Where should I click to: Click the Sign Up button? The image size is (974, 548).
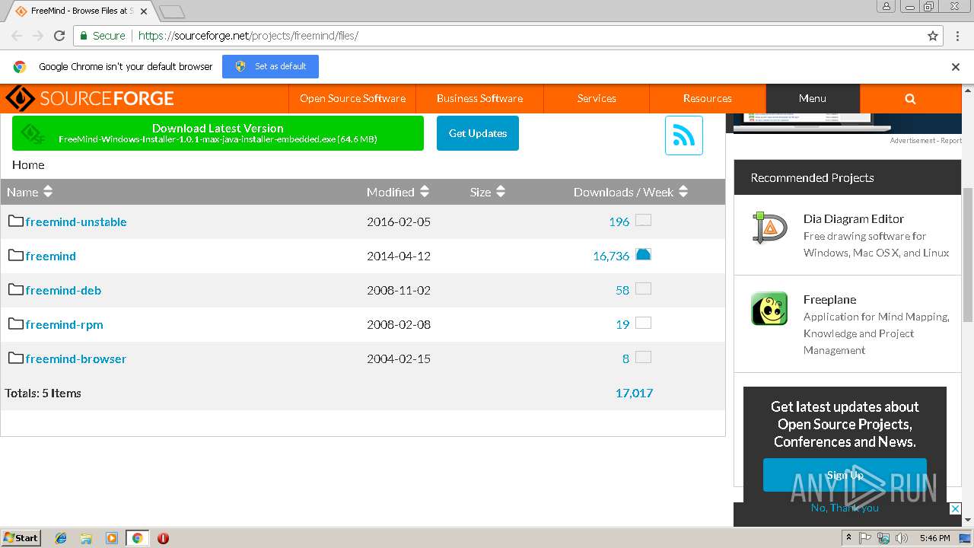[x=845, y=475]
